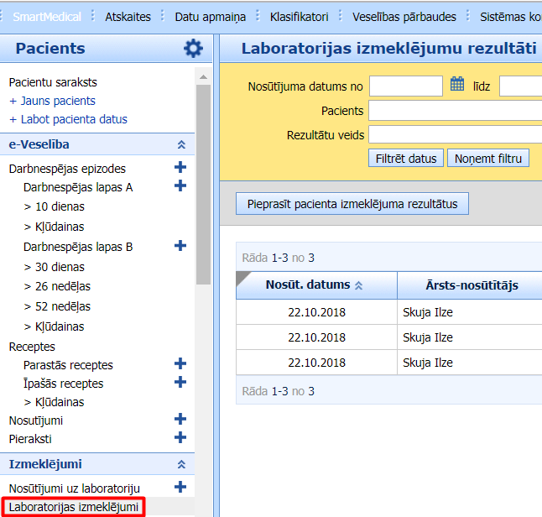Open the Klasifikatori menu
This screenshot has height=517, width=542.
[x=300, y=16]
